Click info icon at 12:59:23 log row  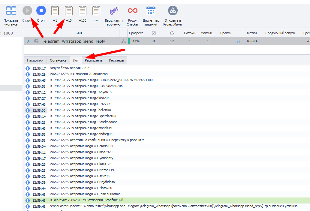point(28,164)
